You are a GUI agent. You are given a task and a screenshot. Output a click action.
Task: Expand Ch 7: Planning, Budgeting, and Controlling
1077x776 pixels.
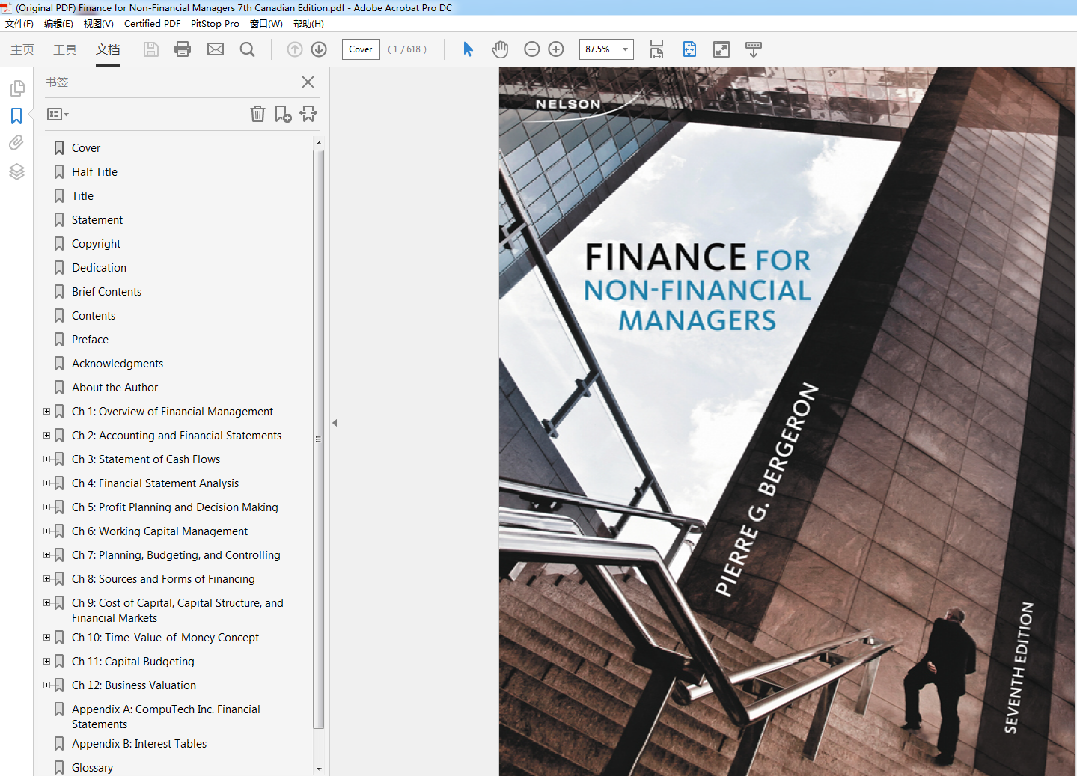click(46, 555)
